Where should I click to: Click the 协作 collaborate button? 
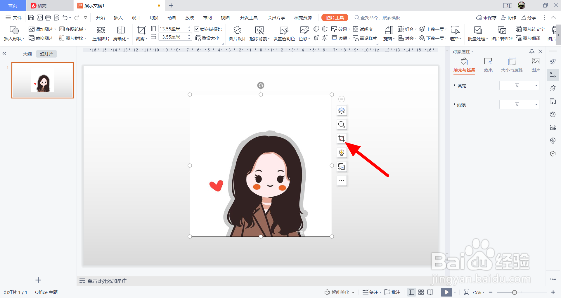(x=508, y=18)
